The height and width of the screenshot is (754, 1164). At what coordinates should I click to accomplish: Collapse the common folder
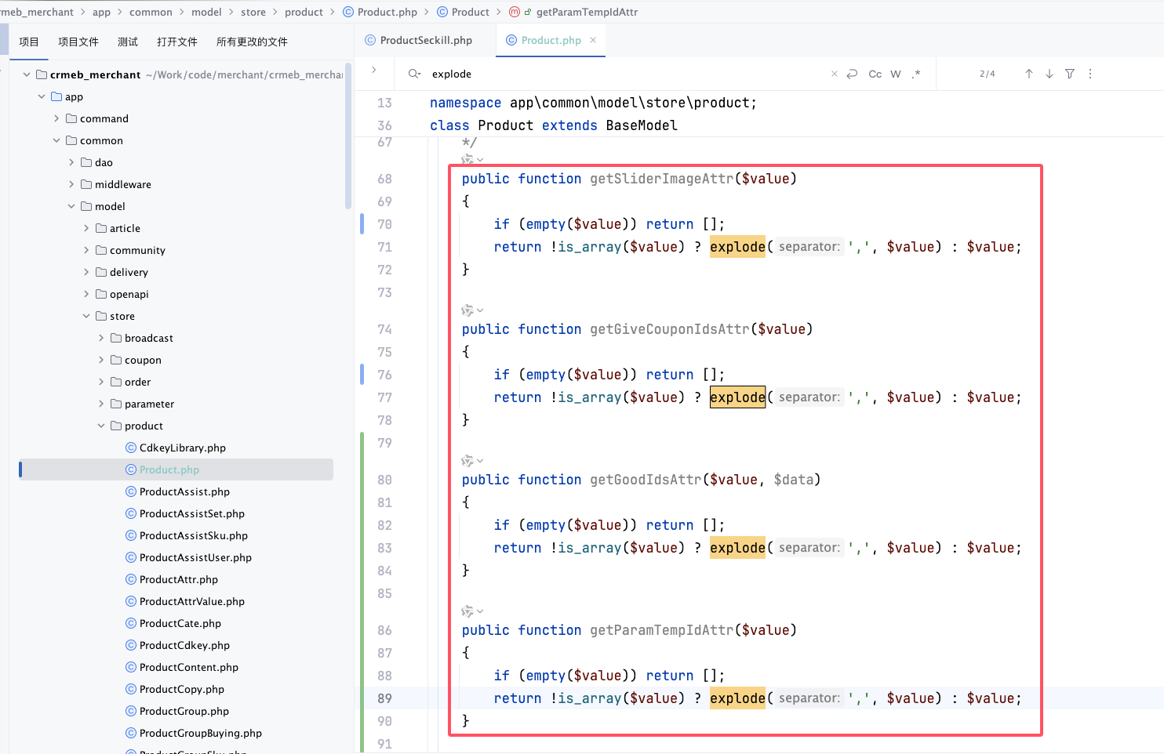pos(56,140)
